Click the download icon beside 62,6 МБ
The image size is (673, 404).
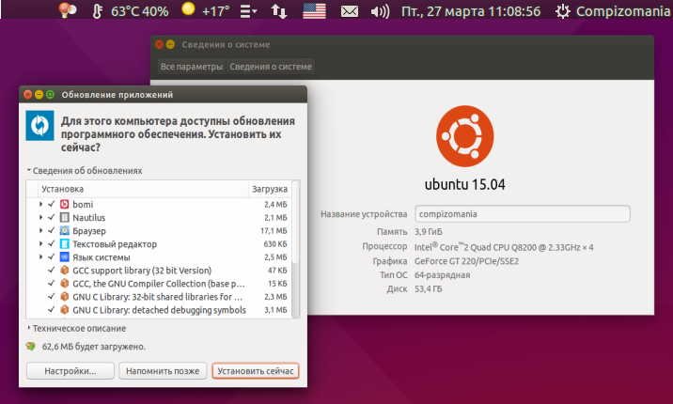pyautogui.click(x=31, y=346)
